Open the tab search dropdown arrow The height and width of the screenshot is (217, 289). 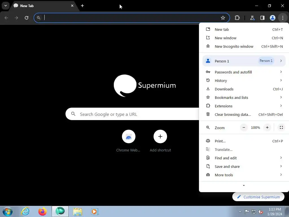pos(6,6)
